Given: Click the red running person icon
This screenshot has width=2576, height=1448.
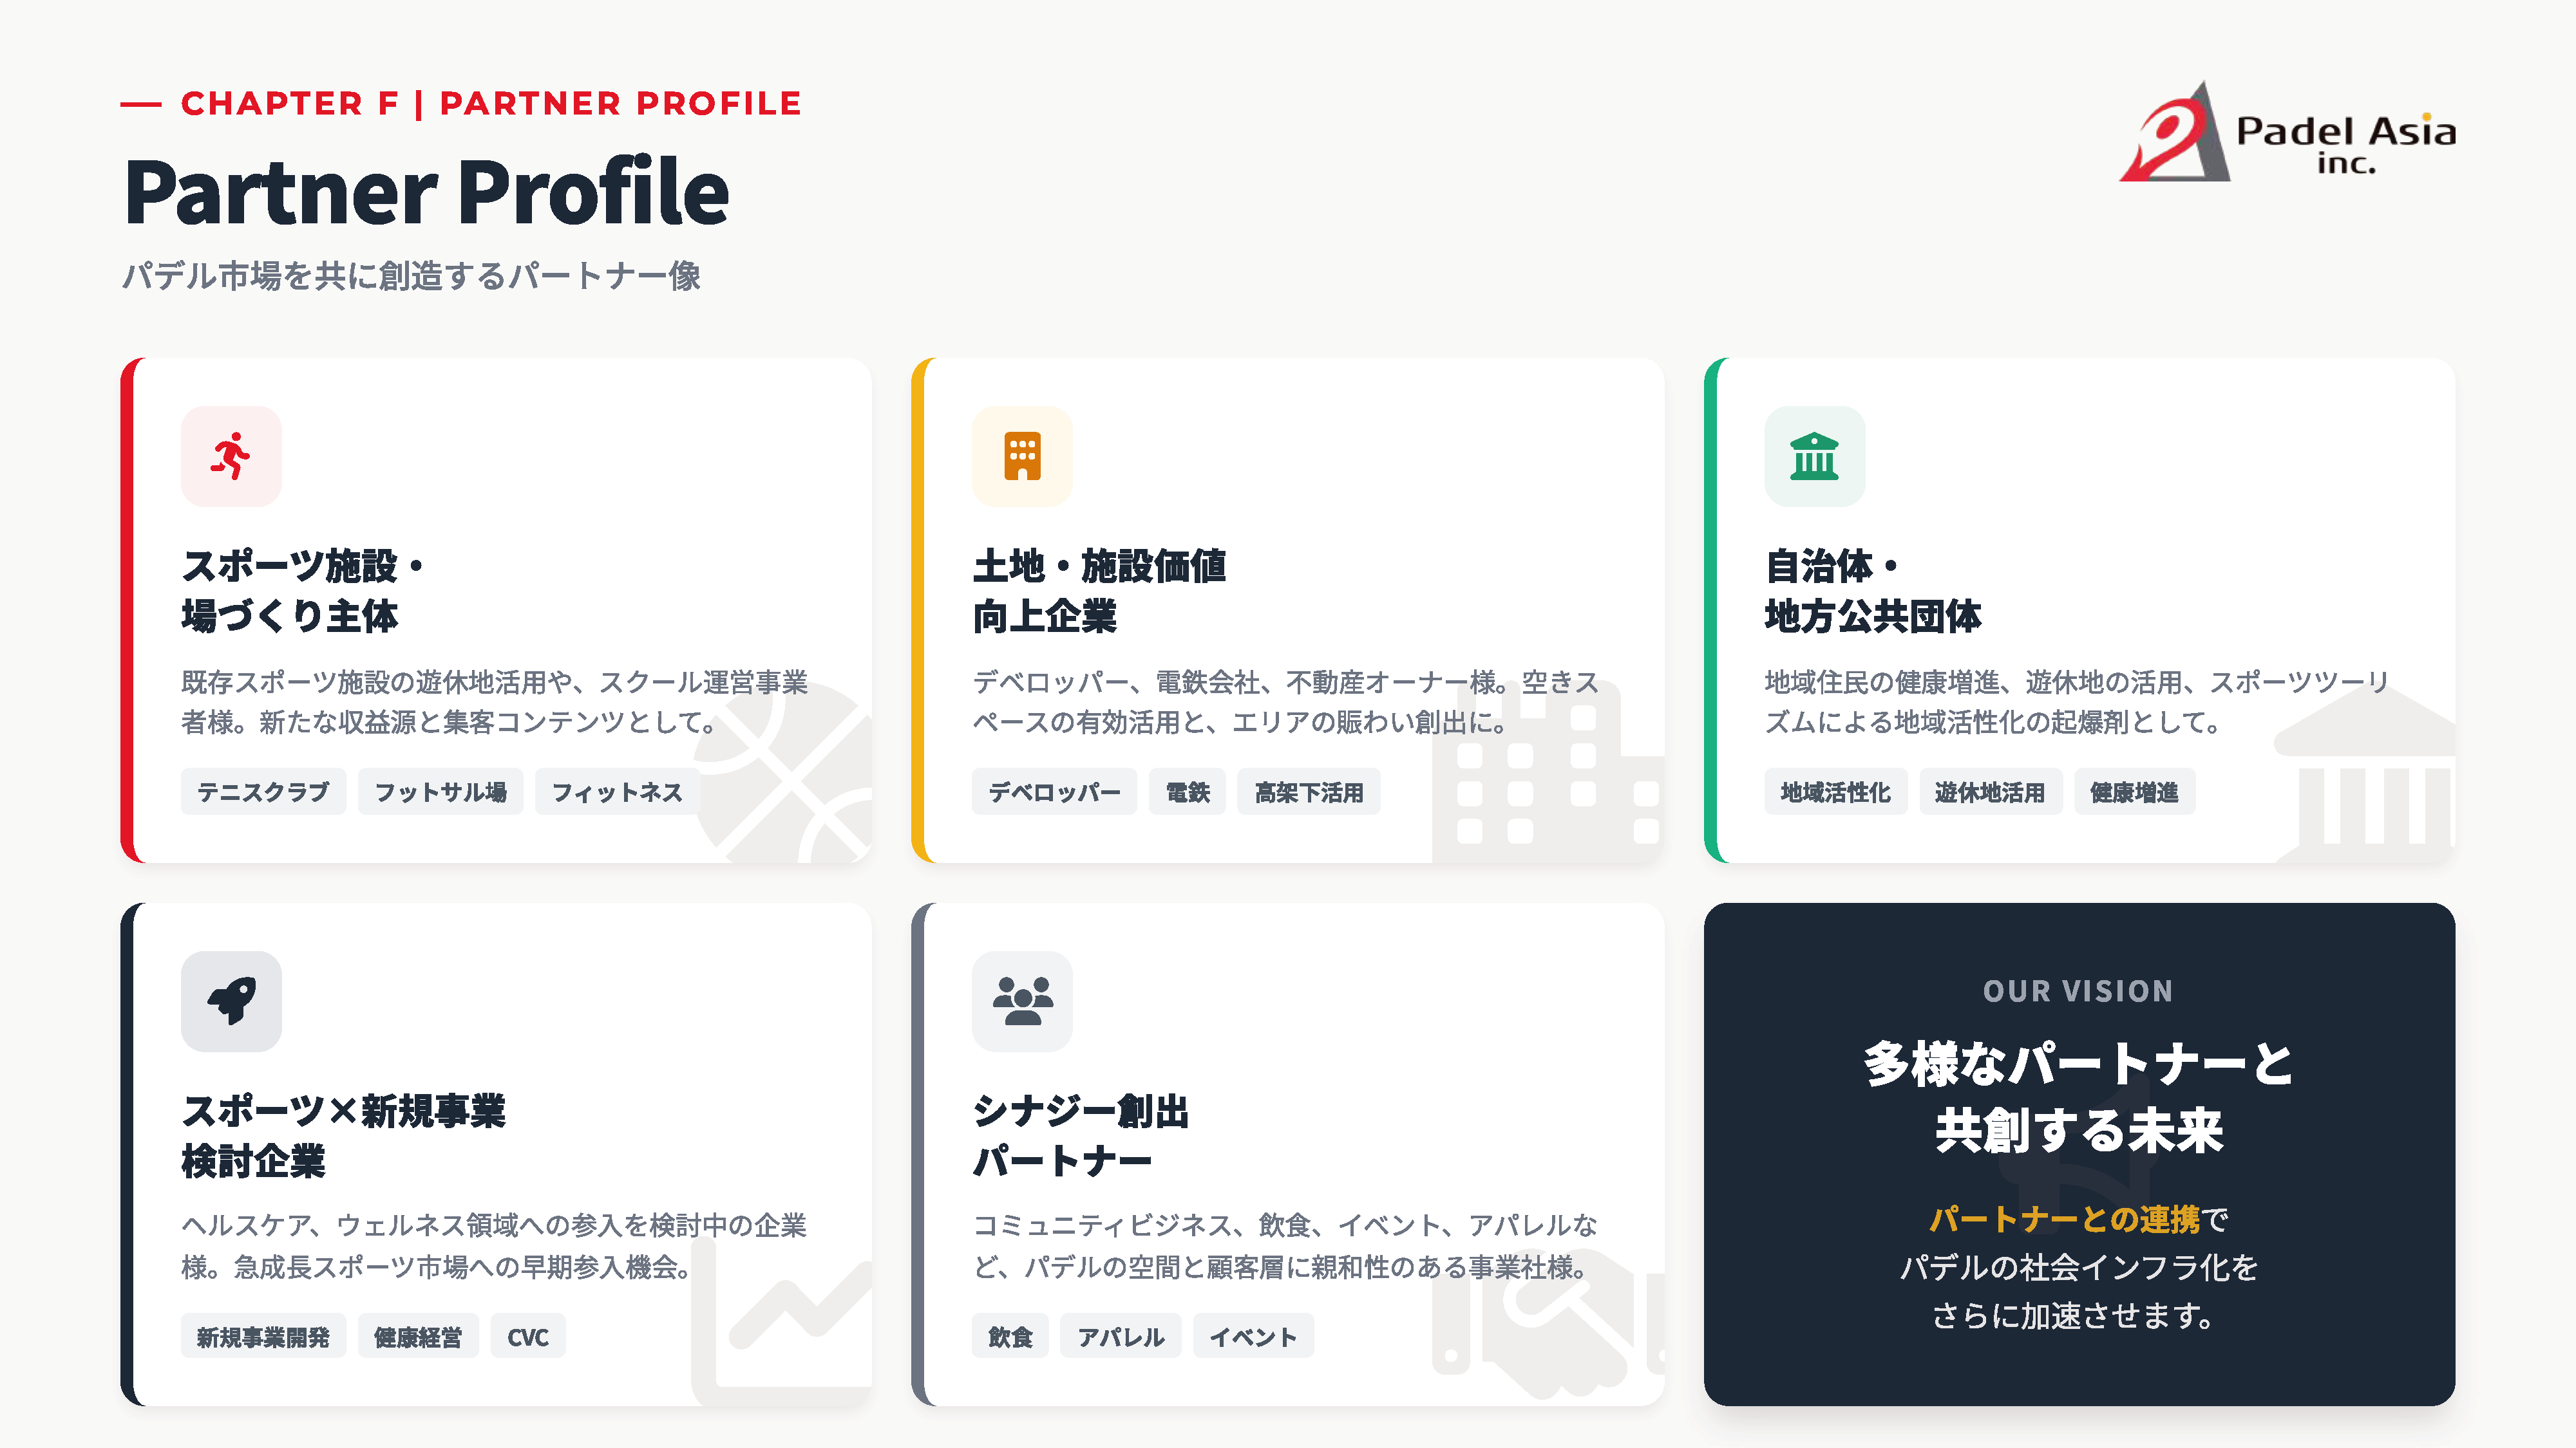Looking at the screenshot, I should pos(231,457).
